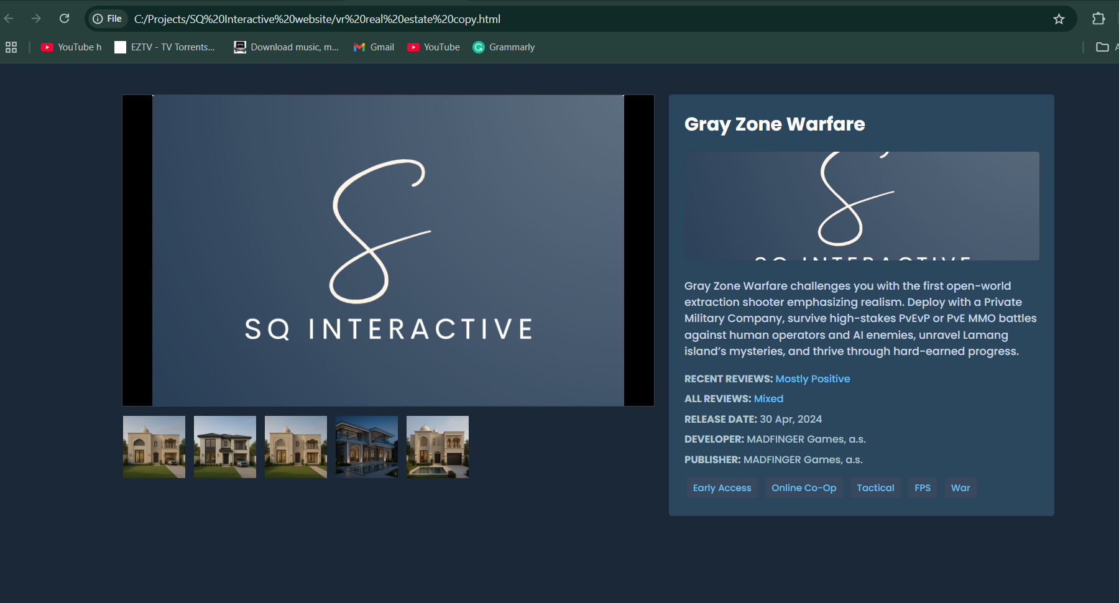Click the main SQ Interactive video player
Image resolution: width=1119 pixels, height=603 pixels.
[x=388, y=251]
